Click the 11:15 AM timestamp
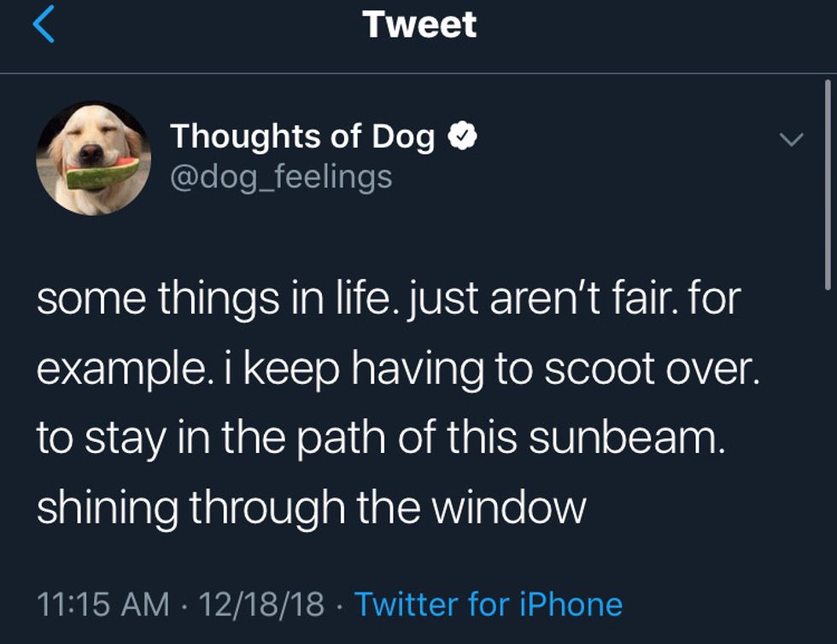Image resolution: width=837 pixels, height=644 pixels. point(103,604)
